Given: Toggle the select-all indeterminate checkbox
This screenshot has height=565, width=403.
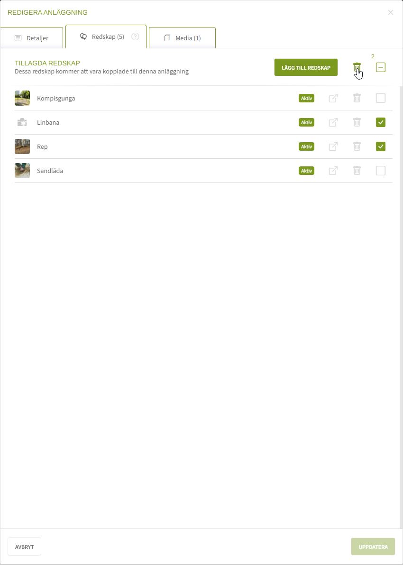Looking at the screenshot, I should click(381, 67).
